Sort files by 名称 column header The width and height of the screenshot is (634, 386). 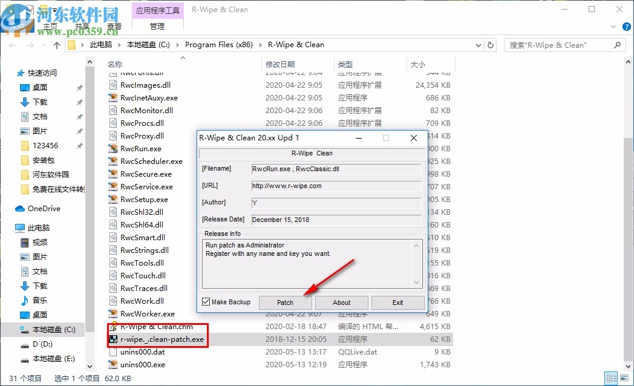[115, 64]
